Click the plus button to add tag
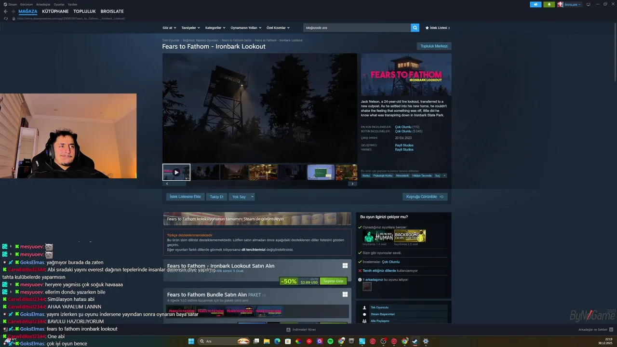 [x=444, y=175]
